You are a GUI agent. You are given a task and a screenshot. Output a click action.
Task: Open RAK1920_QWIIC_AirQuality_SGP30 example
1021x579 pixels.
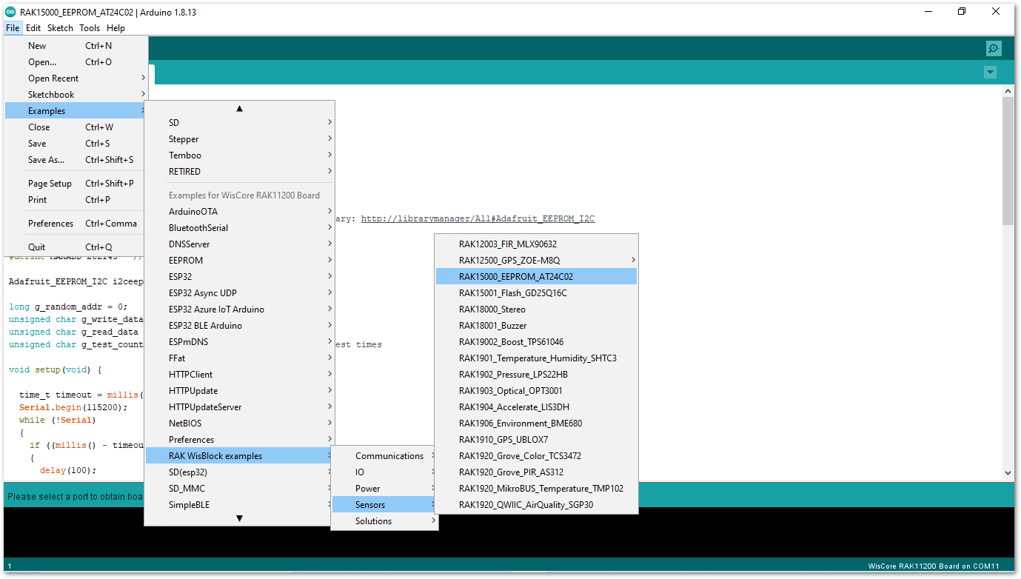point(536,505)
